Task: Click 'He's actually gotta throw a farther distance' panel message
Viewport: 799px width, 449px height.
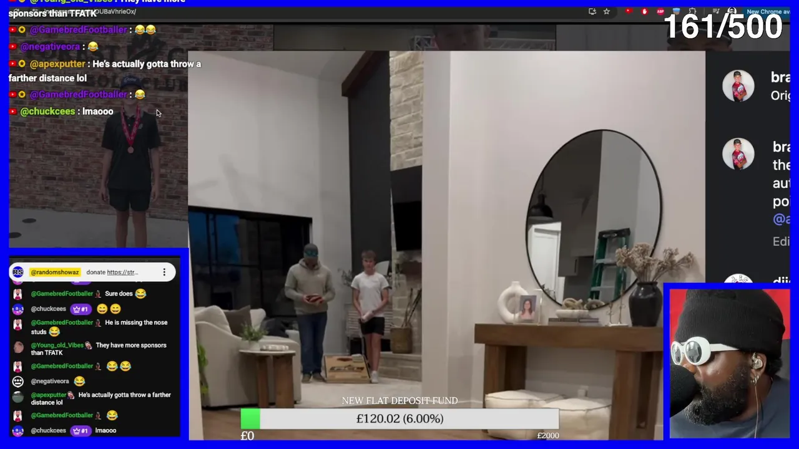Action: tap(100, 398)
